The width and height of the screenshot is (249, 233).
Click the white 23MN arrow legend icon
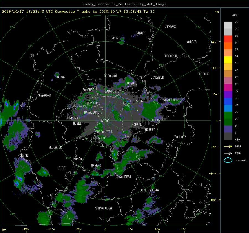tap(228, 153)
